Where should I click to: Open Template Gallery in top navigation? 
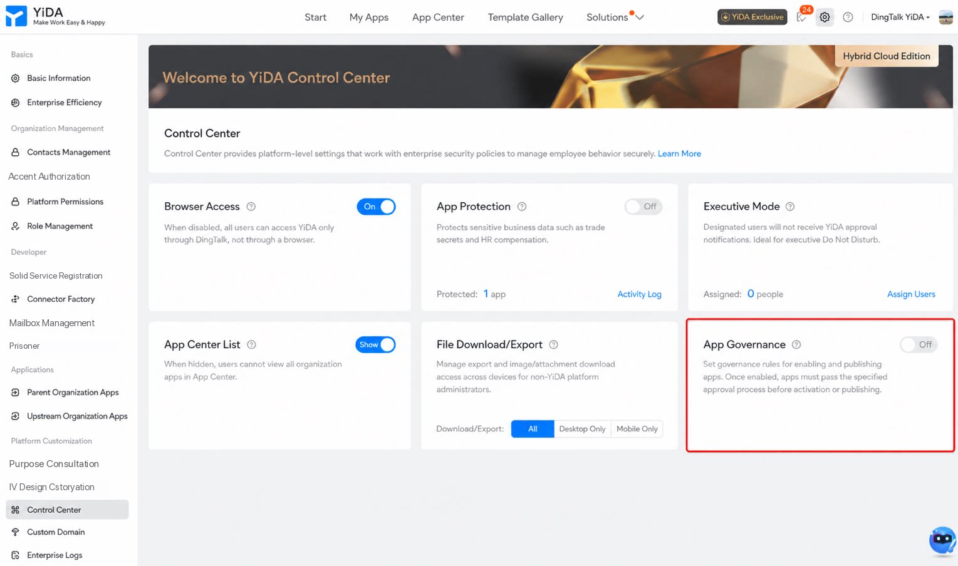[525, 17]
